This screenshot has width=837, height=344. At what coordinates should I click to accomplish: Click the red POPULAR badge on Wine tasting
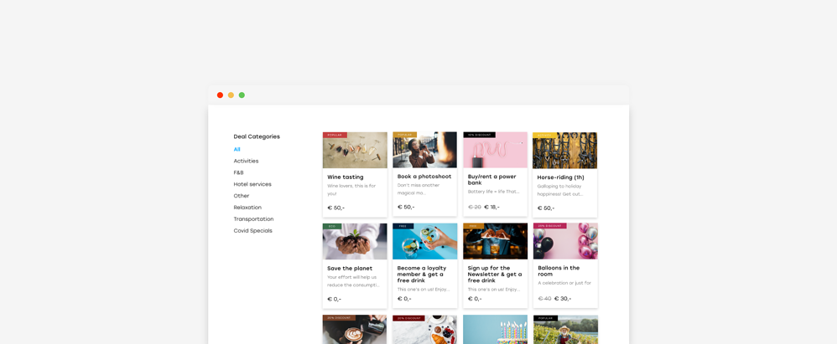(335, 136)
